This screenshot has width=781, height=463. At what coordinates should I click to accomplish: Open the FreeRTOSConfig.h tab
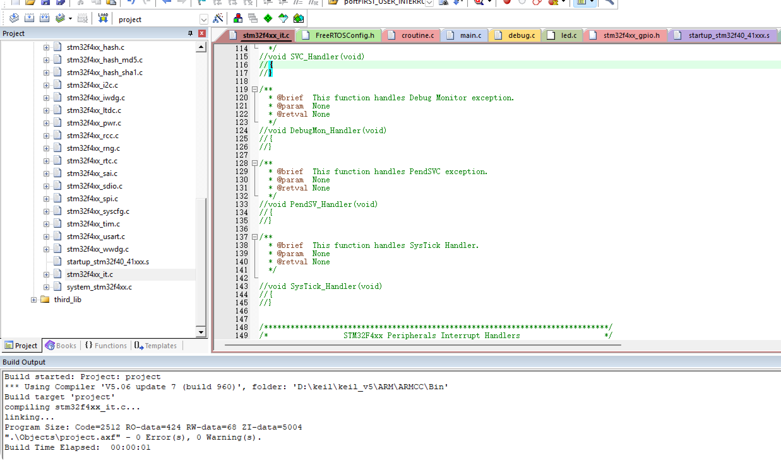[344, 35]
